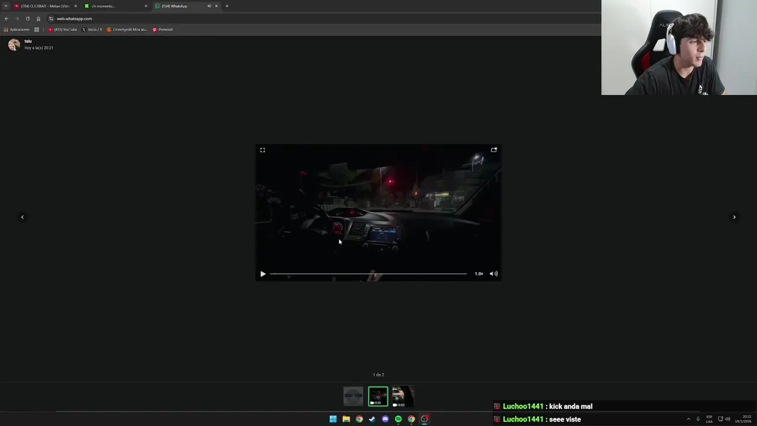This screenshot has height=426, width=757.
Task: Select the 0:03 video thumbnail
Action: point(402,396)
